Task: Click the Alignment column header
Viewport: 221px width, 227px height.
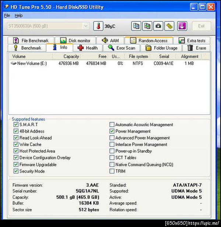Action: click(189, 56)
